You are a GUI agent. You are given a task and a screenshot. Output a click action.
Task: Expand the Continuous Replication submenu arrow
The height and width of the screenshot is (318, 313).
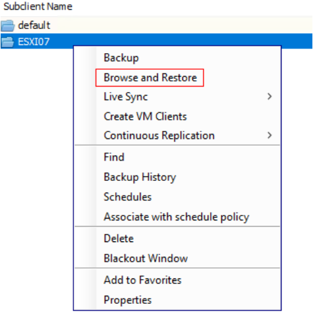tap(270, 135)
